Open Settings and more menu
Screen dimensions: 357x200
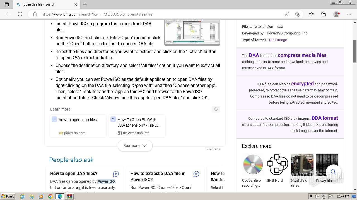tap(349, 14)
